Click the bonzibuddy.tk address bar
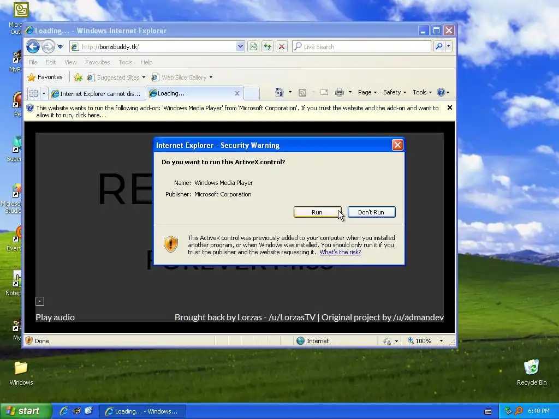The width and height of the screenshot is (559, 419). (x=153, y=47)
